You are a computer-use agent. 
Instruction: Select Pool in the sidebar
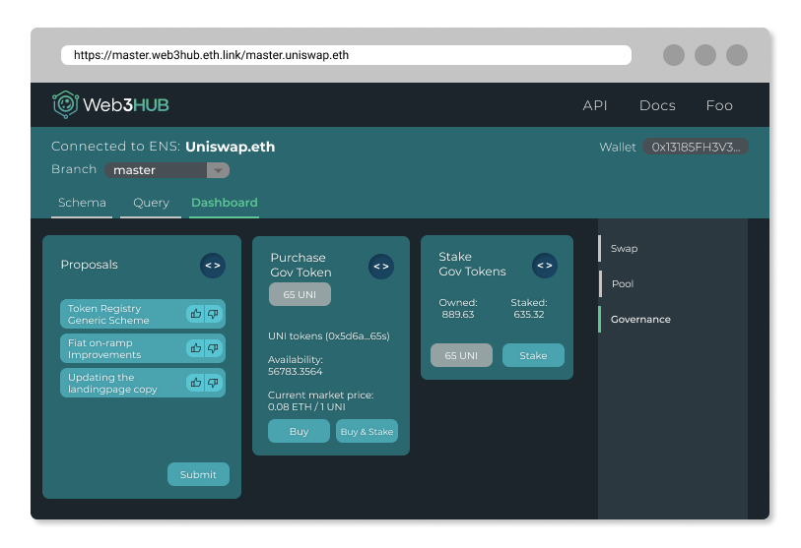pos(623,283)
